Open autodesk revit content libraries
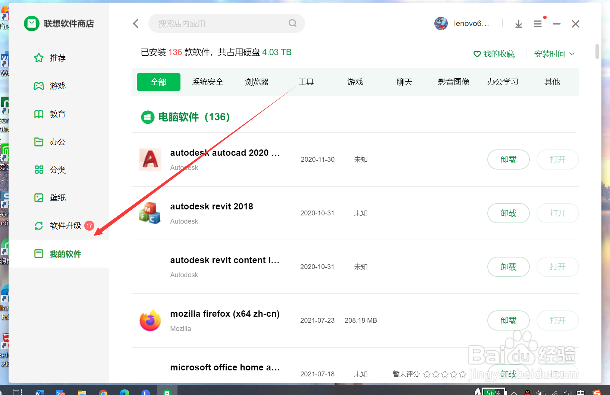The height and width of the screenshot is (395, 610). pos(558,267)
